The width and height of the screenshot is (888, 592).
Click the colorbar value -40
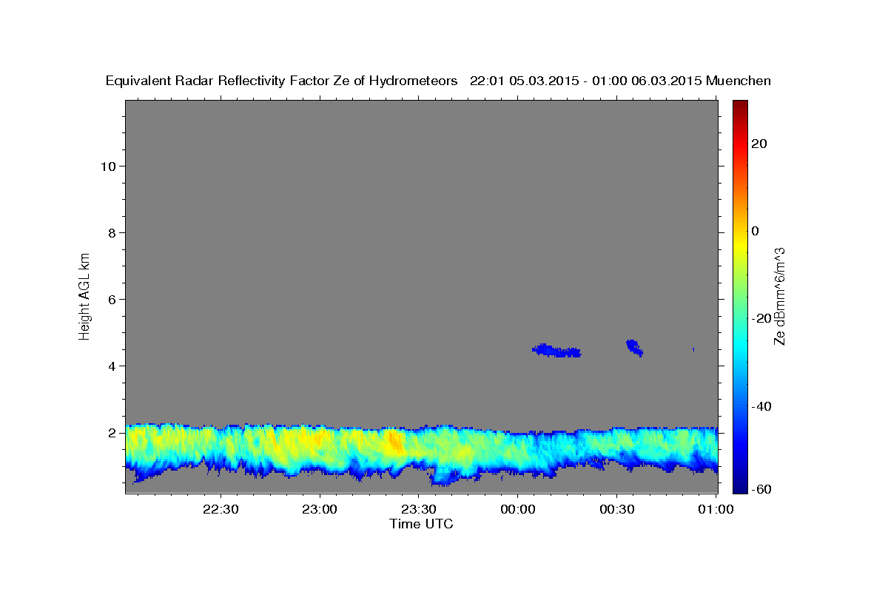(762, 406)
